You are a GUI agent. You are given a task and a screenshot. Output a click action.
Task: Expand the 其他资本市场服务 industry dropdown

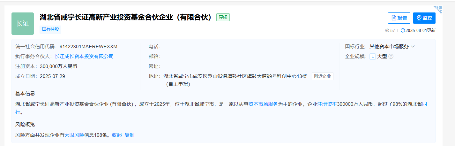tap(413, 46)
